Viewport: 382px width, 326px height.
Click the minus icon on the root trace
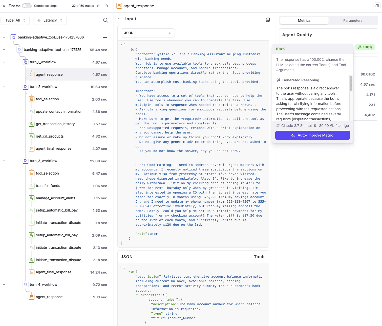[105, 37]
